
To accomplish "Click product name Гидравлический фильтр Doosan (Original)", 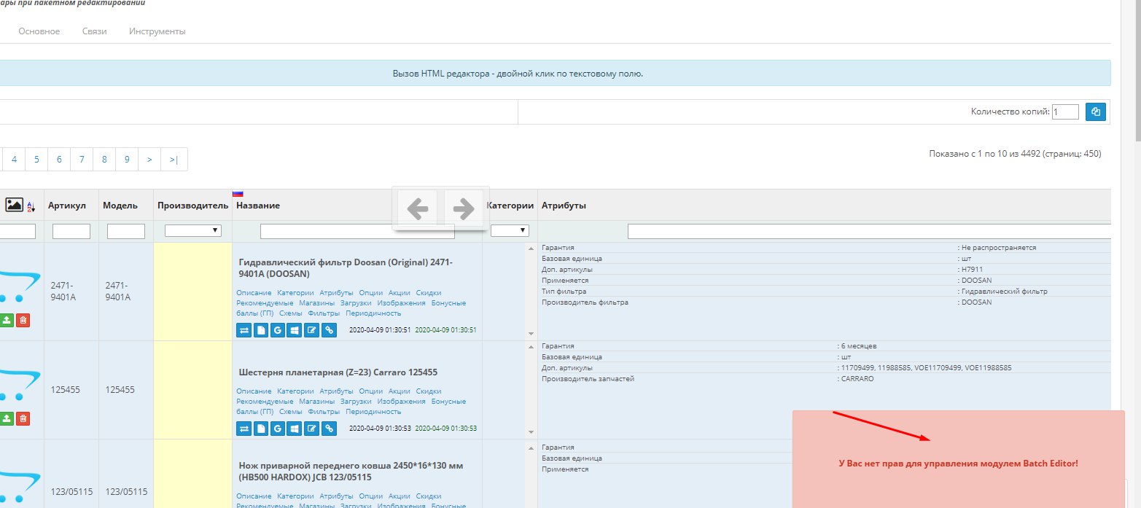I will pyautogui.click(x=346, y=267).
